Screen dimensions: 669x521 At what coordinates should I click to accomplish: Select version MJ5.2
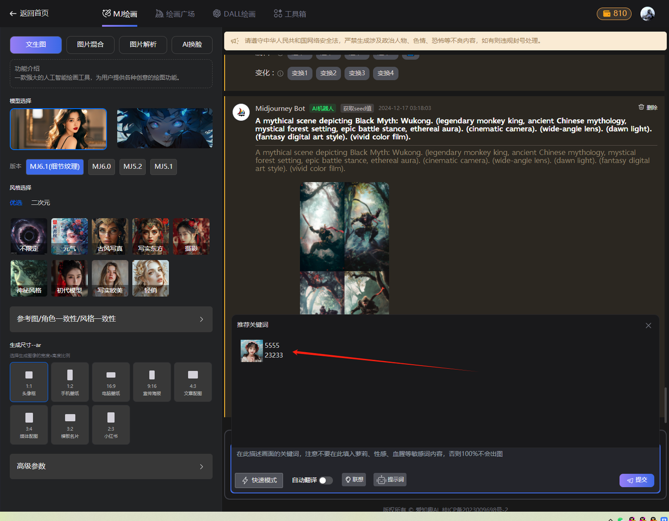click(x=132, y=167)
